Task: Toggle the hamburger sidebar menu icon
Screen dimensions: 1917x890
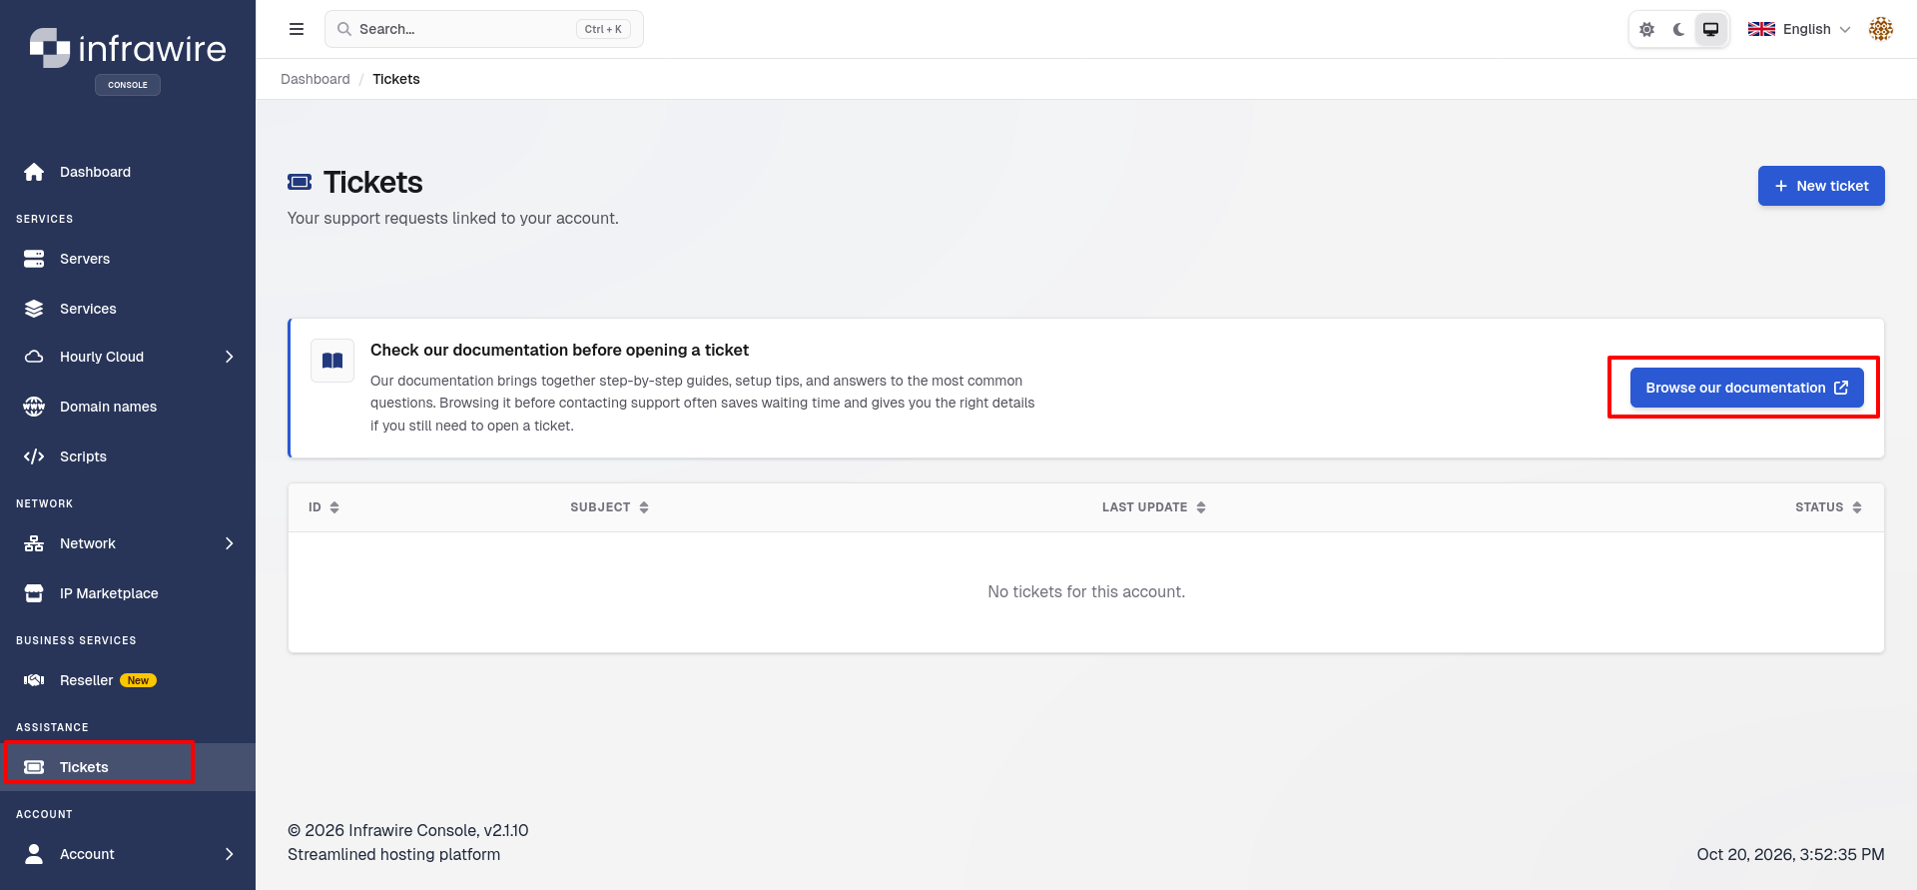Action: click(297, 29)
